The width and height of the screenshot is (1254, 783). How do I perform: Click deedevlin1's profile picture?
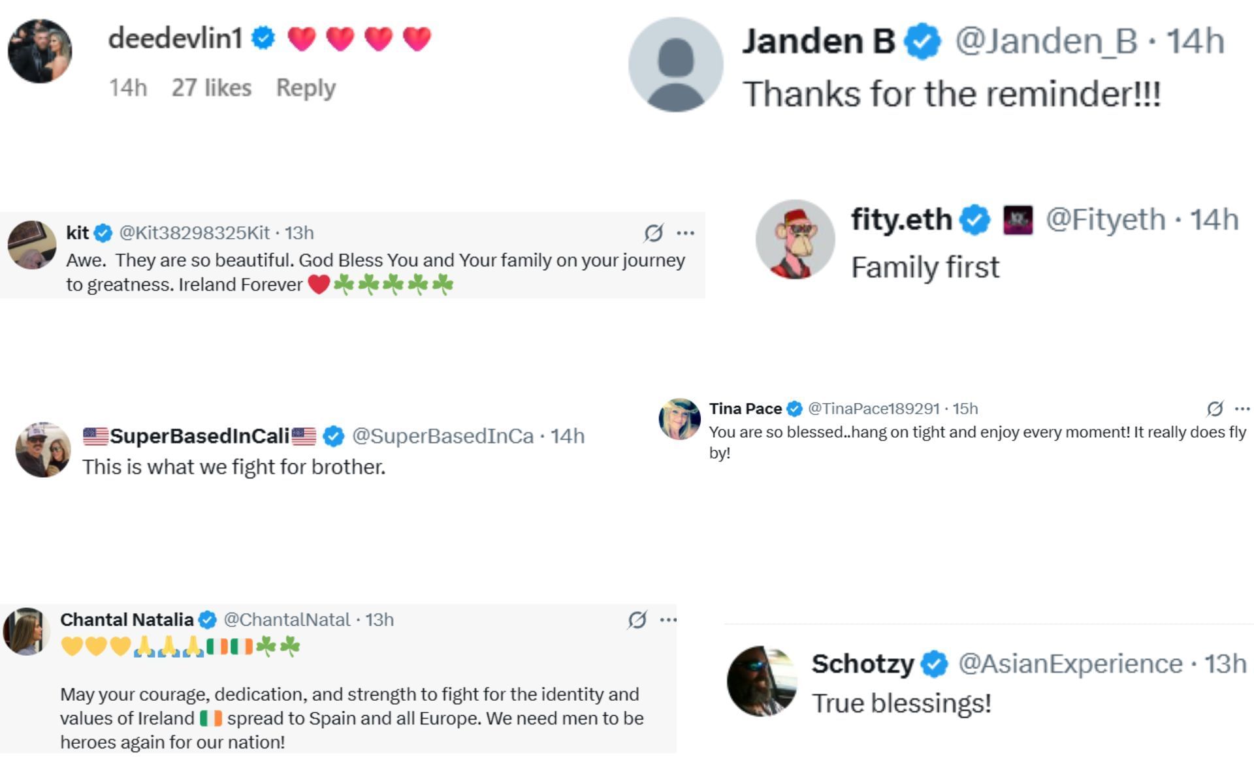click(x=40, y=51)
